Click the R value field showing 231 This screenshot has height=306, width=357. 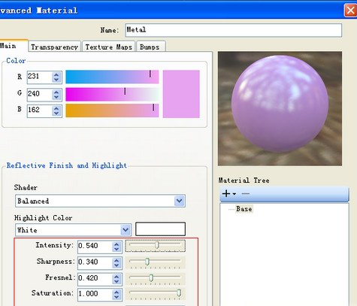pyautogui.click(x=40, y=77)
